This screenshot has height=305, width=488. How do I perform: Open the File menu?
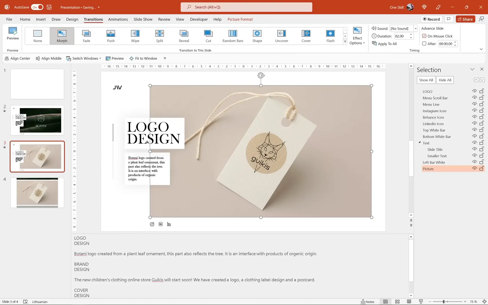(9, 19)
